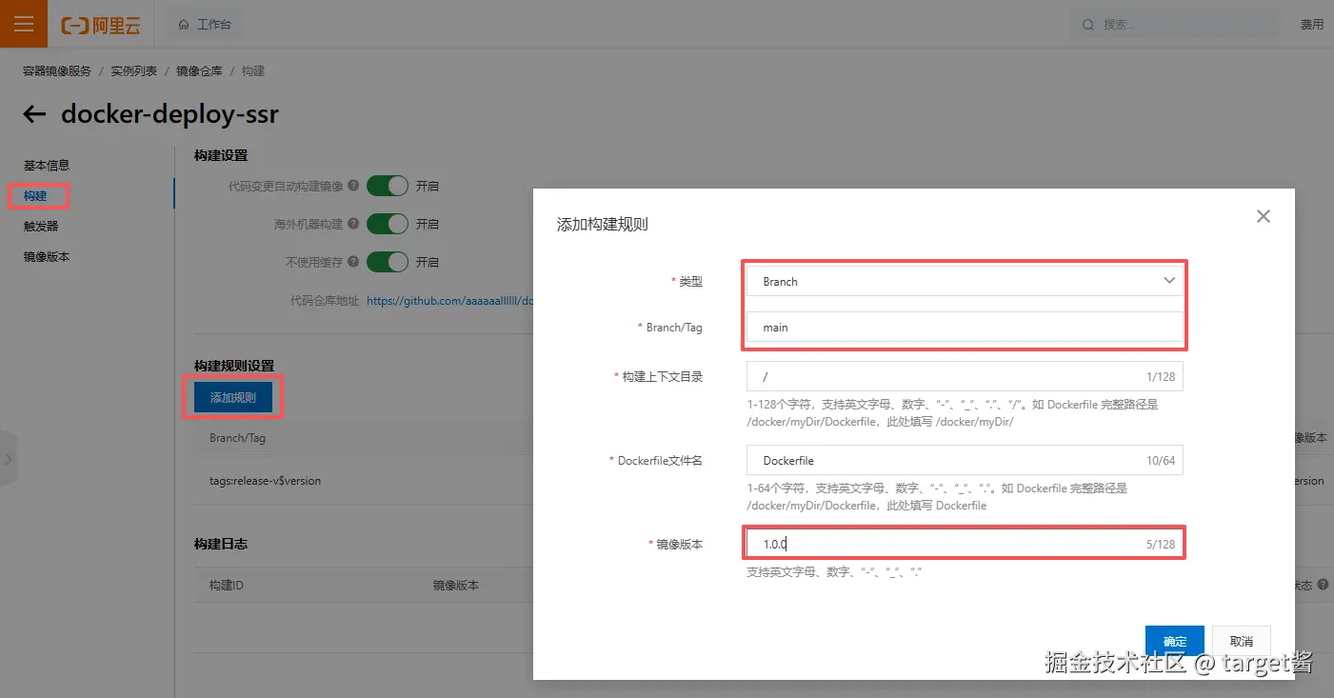Viewport: 1334px width, 698px height.
Task: Click the 确定 confirm button
Action: tap(1175, 641)
